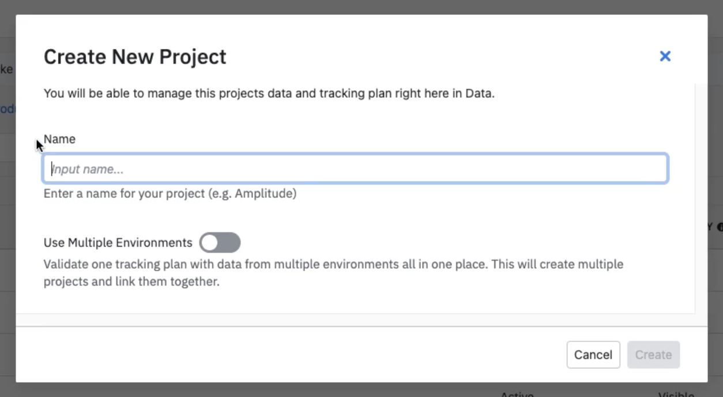Close the Create New Project dialog
Screen dimensions: 723x397
[x=665, y=56]
